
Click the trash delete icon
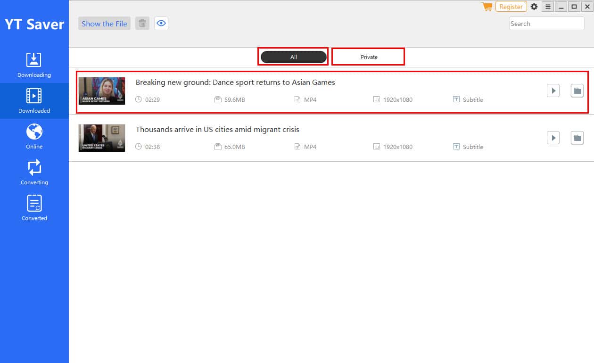pyautogui.click(x=142, y=24)
